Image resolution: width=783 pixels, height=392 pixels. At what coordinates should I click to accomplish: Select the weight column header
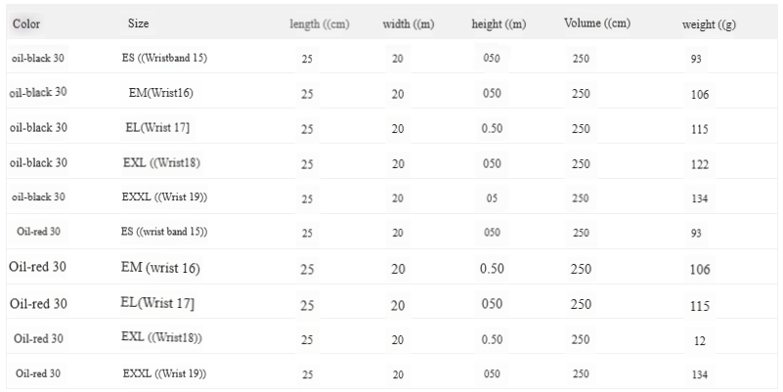[x=709, y=22]
